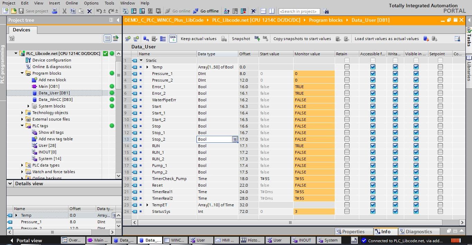This screenshot has height=245, width=472.
Task: Expand the TempET array row
Action: [147, 205]
